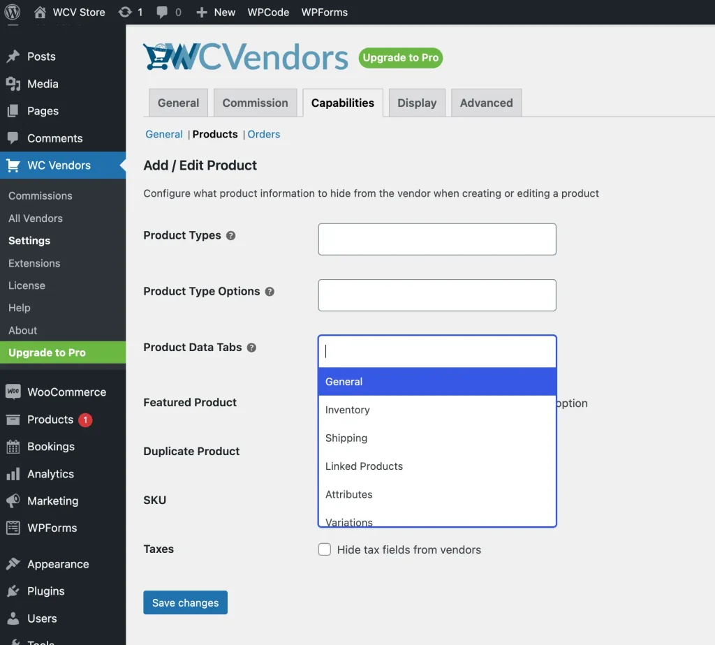Choose Shipping in the dropdown list
This screenshot has height=645, width=715.
437,438
